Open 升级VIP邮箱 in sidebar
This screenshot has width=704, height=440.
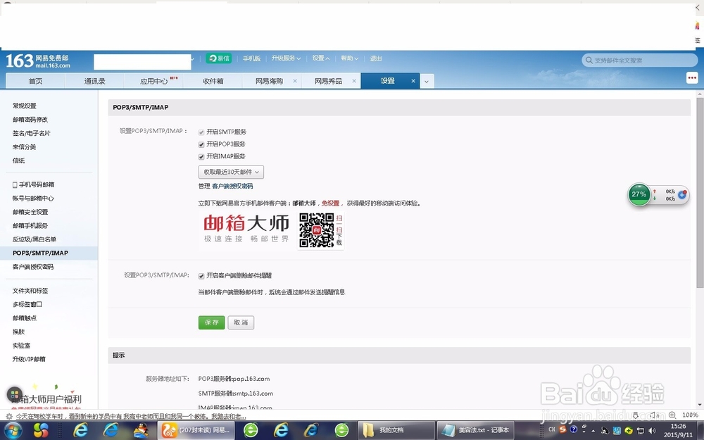tap(29, 359)
